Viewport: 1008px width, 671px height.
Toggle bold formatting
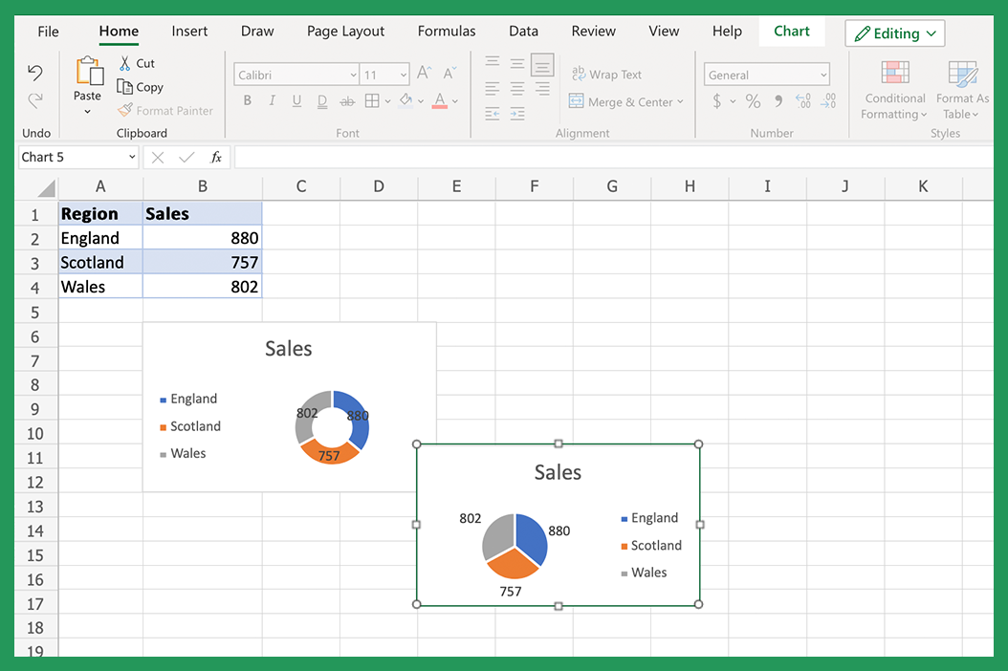click(247, 100)
